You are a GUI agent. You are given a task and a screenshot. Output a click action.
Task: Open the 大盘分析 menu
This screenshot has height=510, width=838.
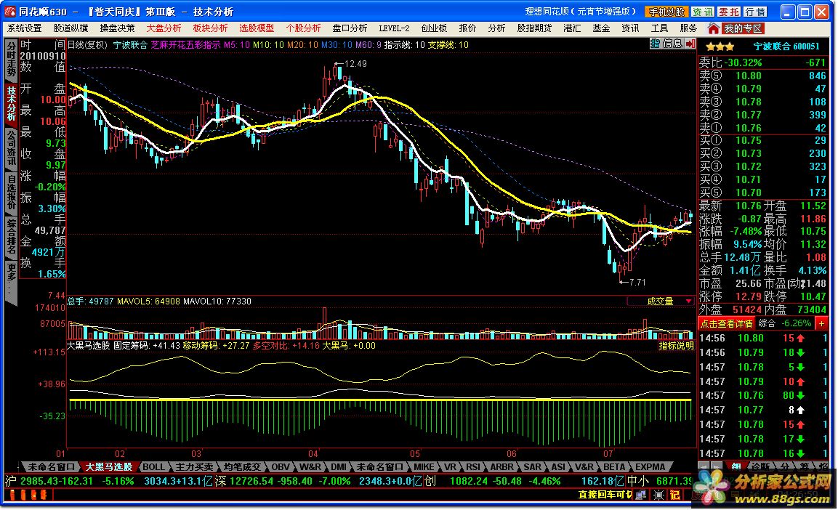point(164,28)
